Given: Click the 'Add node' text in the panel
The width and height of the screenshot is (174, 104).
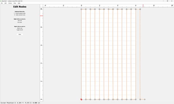Looking at the screenshot, I should [x=20, y=21].
